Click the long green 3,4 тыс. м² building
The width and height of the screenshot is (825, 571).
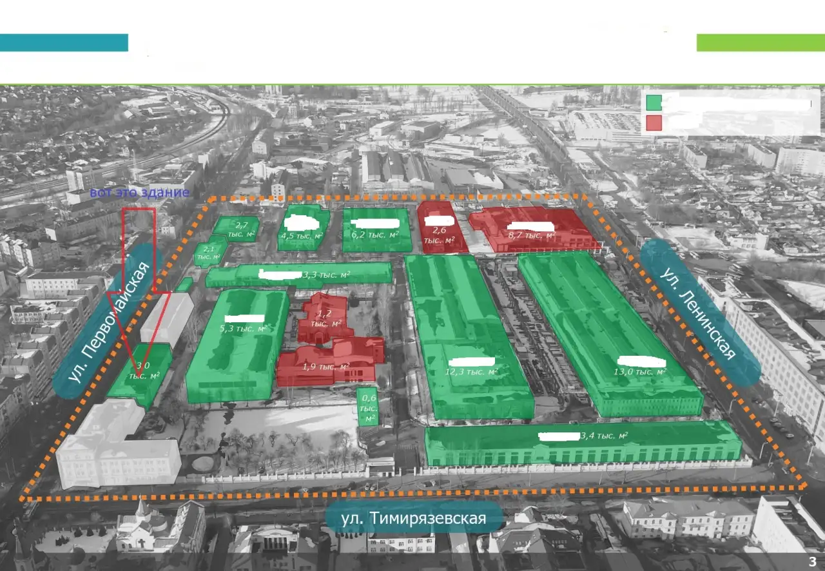583,443
